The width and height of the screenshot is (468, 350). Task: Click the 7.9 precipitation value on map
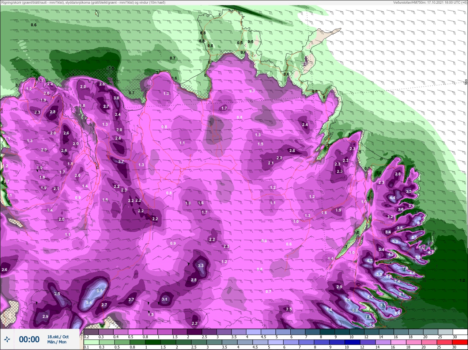pos(368,317)
